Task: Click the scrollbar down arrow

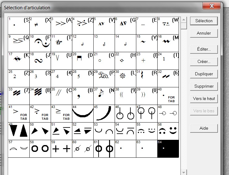Action: pyautogui.click(x=184, y=172)
